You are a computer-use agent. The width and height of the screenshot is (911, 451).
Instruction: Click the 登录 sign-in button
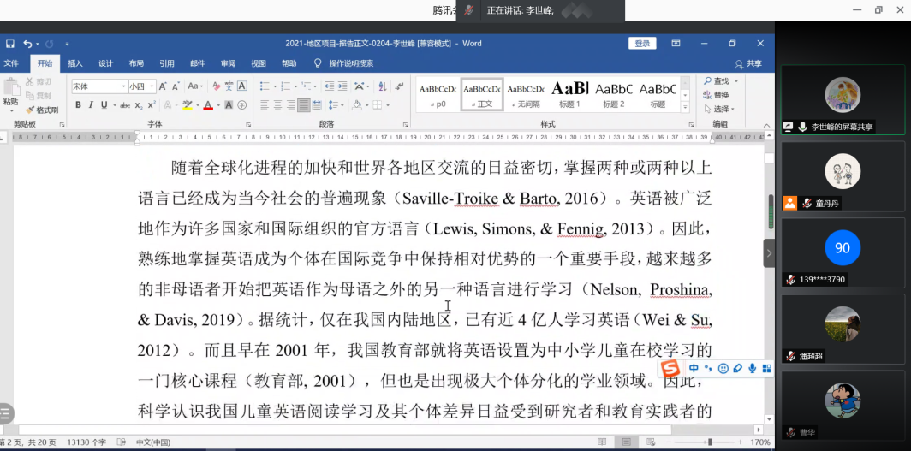pos(642,44)
